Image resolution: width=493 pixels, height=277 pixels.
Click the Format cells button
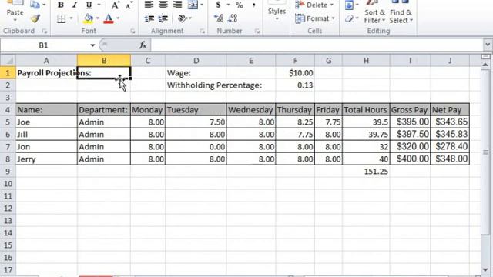pyautogui.click(x=315, y=18)
